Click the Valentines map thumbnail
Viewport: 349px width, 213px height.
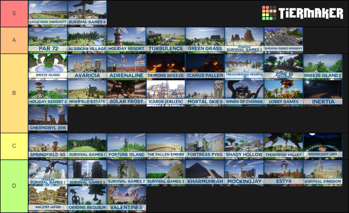[127, 199]
